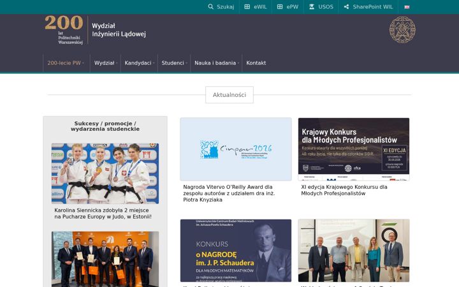Click the Sukcesy / promocje / wydarzenia studenckie heading
459x287 pixels.
tap(105, 126)
